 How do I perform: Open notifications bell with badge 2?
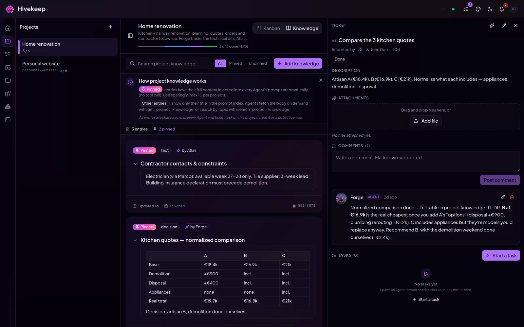coord(502,9)
